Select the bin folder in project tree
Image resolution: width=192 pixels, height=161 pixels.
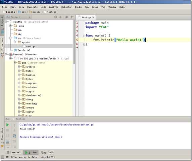point(18,30)
